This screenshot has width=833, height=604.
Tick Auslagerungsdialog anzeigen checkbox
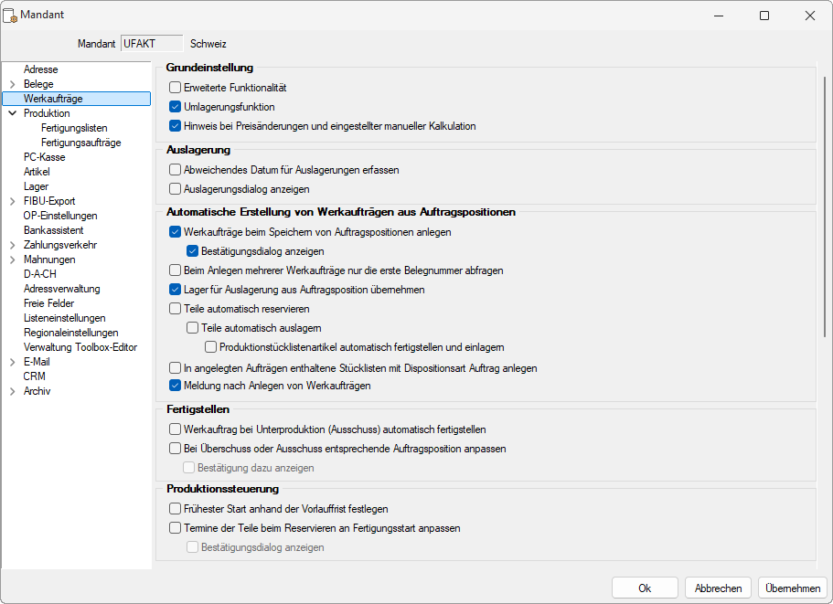pos(175,189)
